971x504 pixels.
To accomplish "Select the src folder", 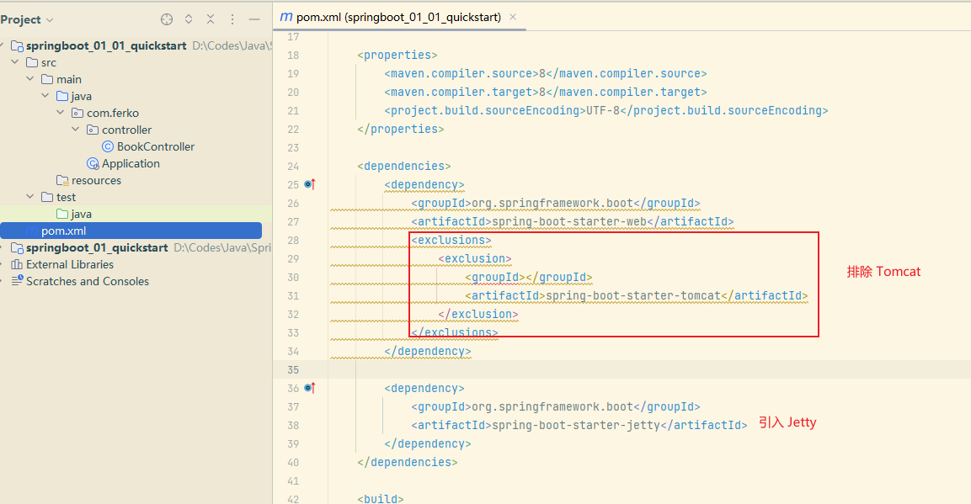I will [48, 62].
